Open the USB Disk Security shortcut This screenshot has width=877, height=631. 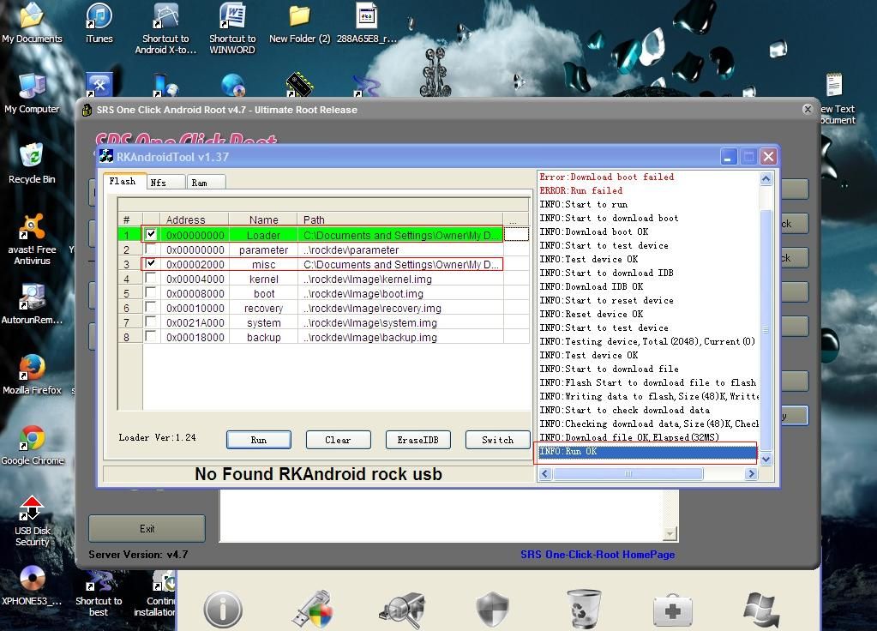click(x=32, y=521)
